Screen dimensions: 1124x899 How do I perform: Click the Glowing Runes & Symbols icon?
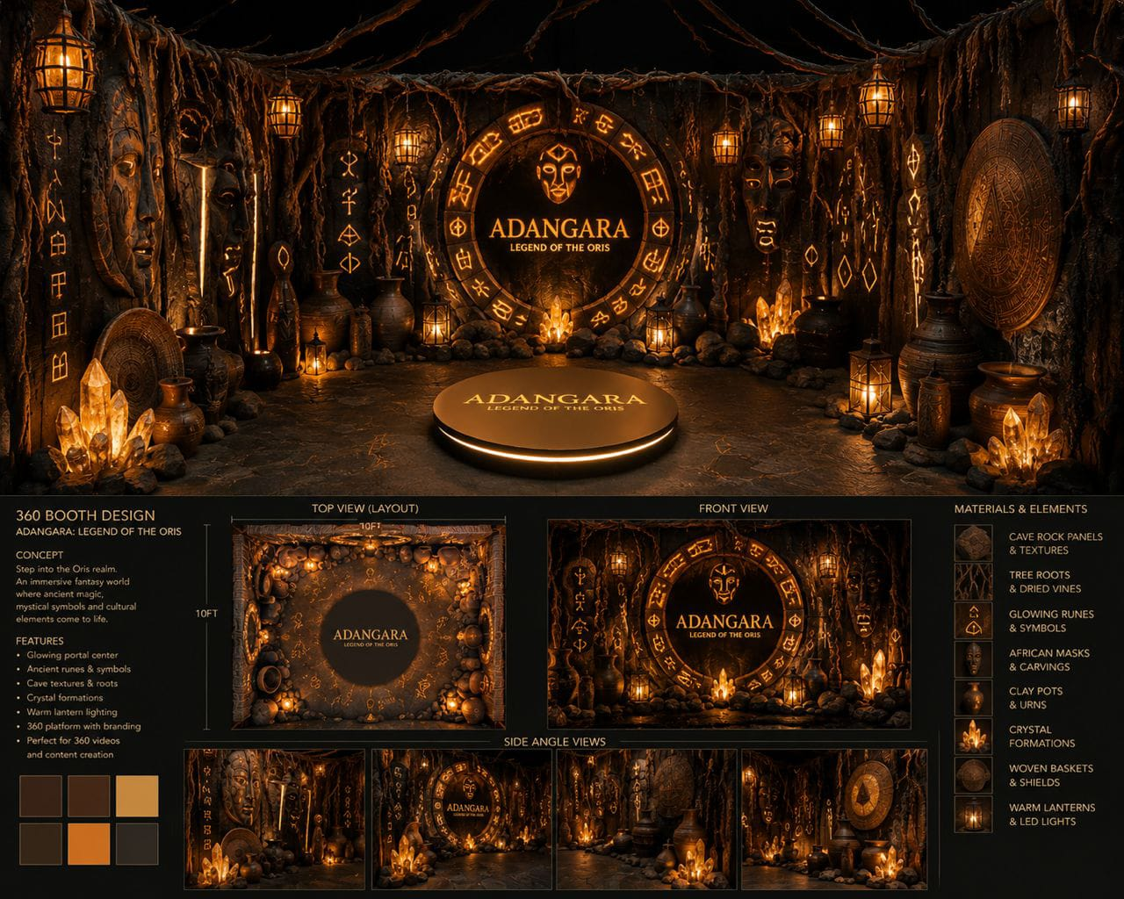coord(973,621)
